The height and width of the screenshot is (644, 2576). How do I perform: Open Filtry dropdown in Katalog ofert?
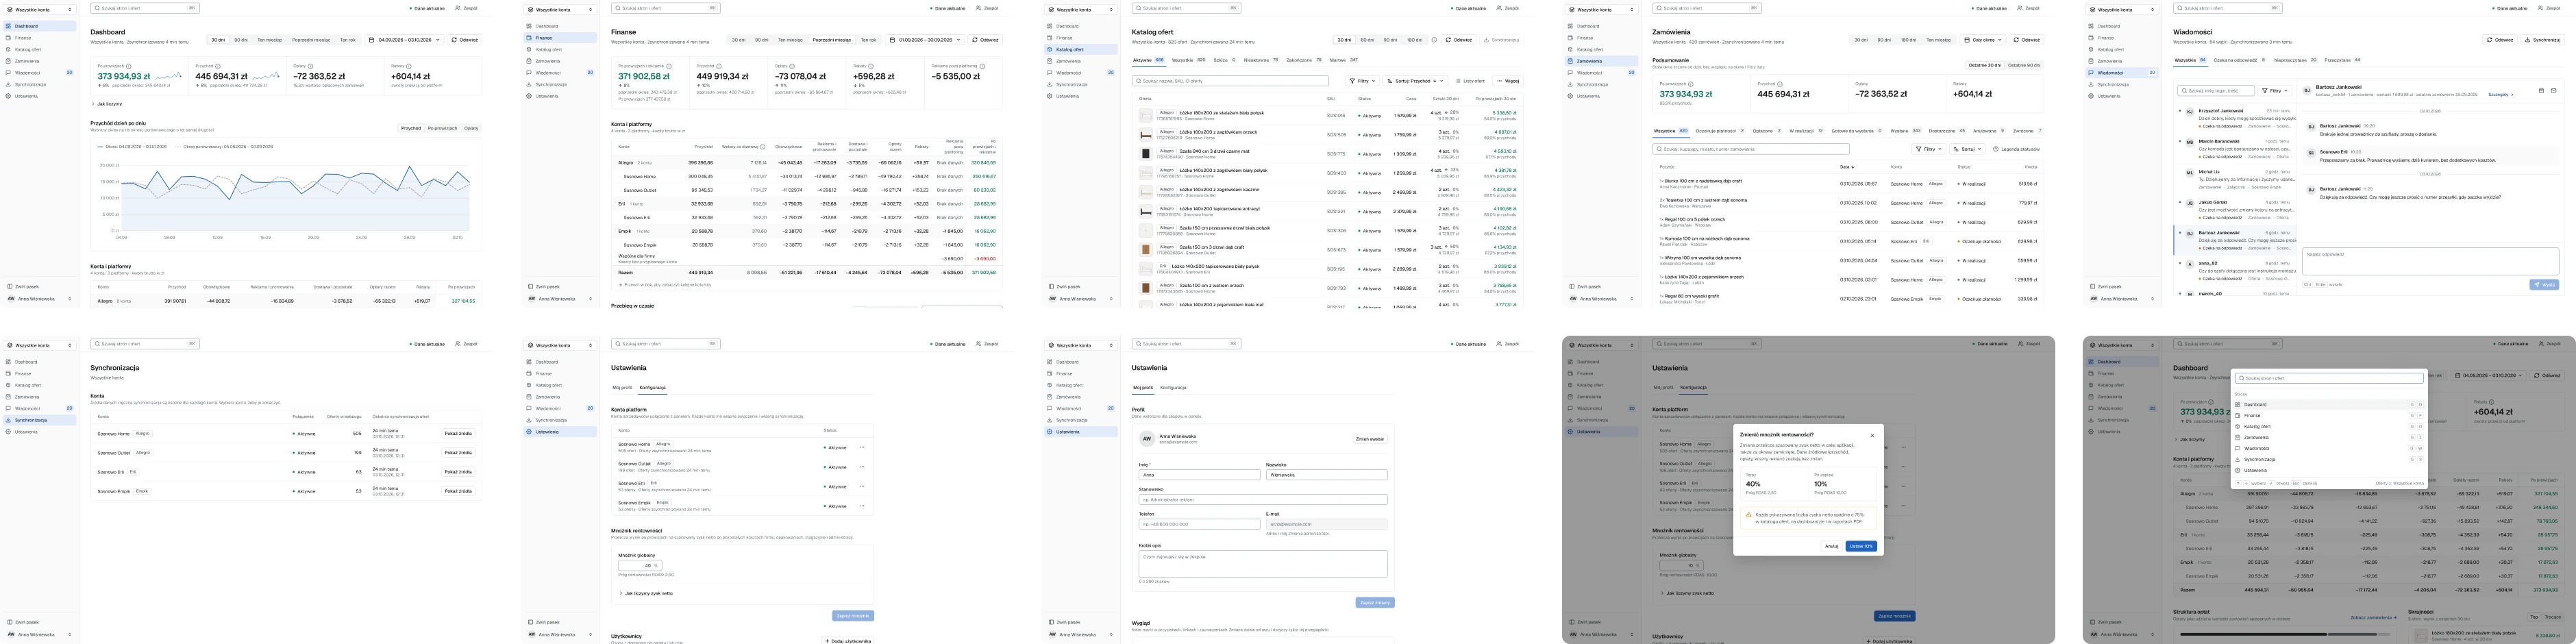(1363, 81)
